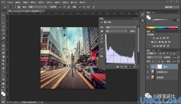Viewport: 181px width, 104px height.
Task: Open the Layer menu
Action: click(x=33, y=2)
